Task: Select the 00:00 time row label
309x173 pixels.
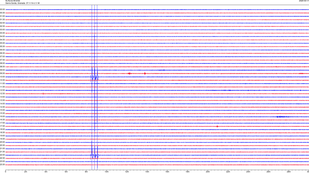Action: (2, 9)
